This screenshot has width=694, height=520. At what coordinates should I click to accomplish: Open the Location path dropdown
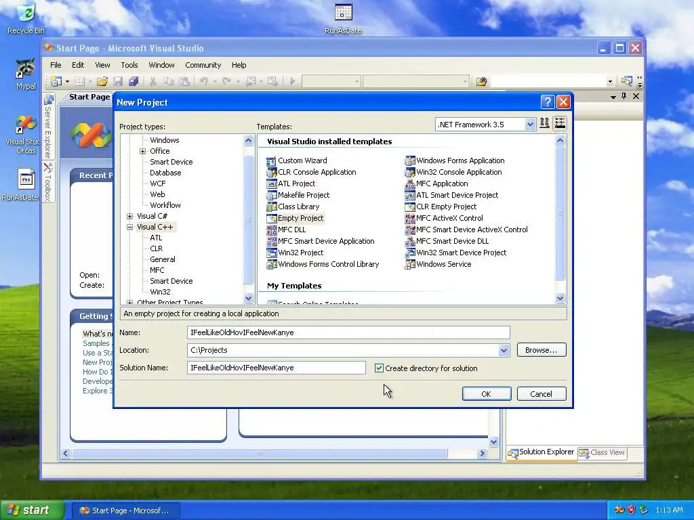(x=504, y=350)
